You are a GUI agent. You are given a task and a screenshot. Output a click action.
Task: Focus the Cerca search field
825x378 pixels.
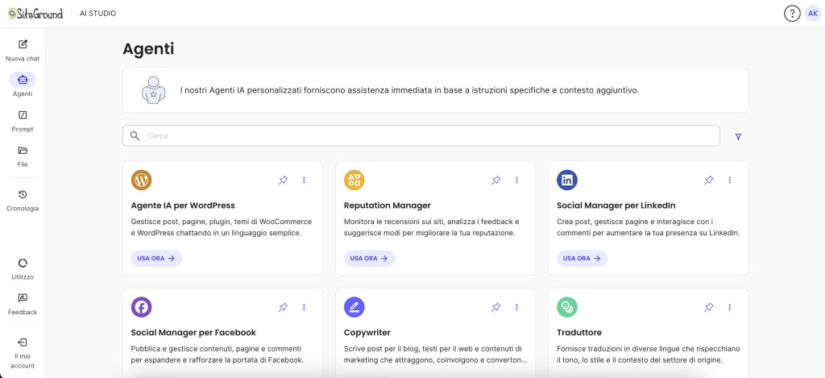(421, 136)
